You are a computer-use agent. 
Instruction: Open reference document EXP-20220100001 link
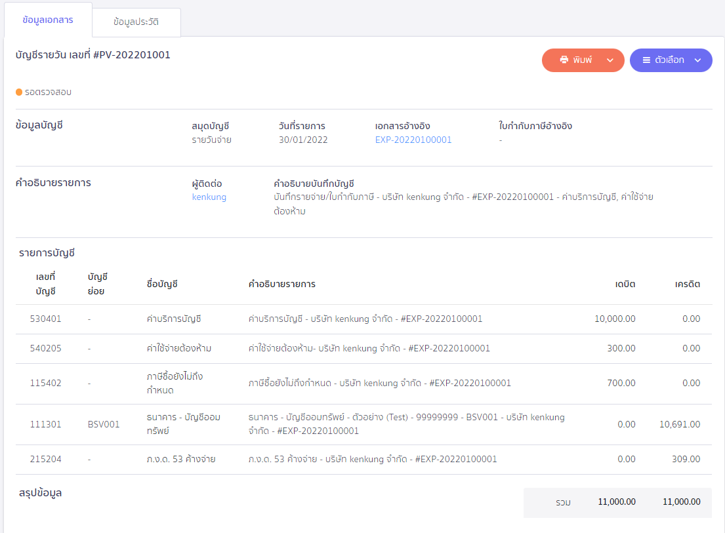413,140
